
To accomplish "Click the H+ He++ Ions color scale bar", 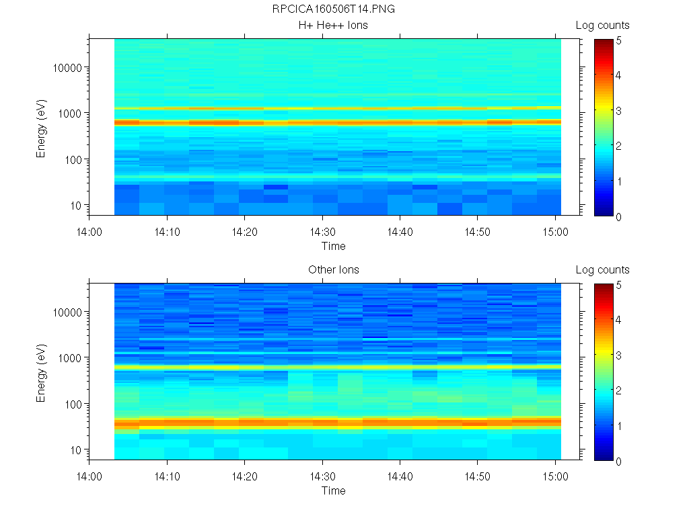I will click(604, 128).
